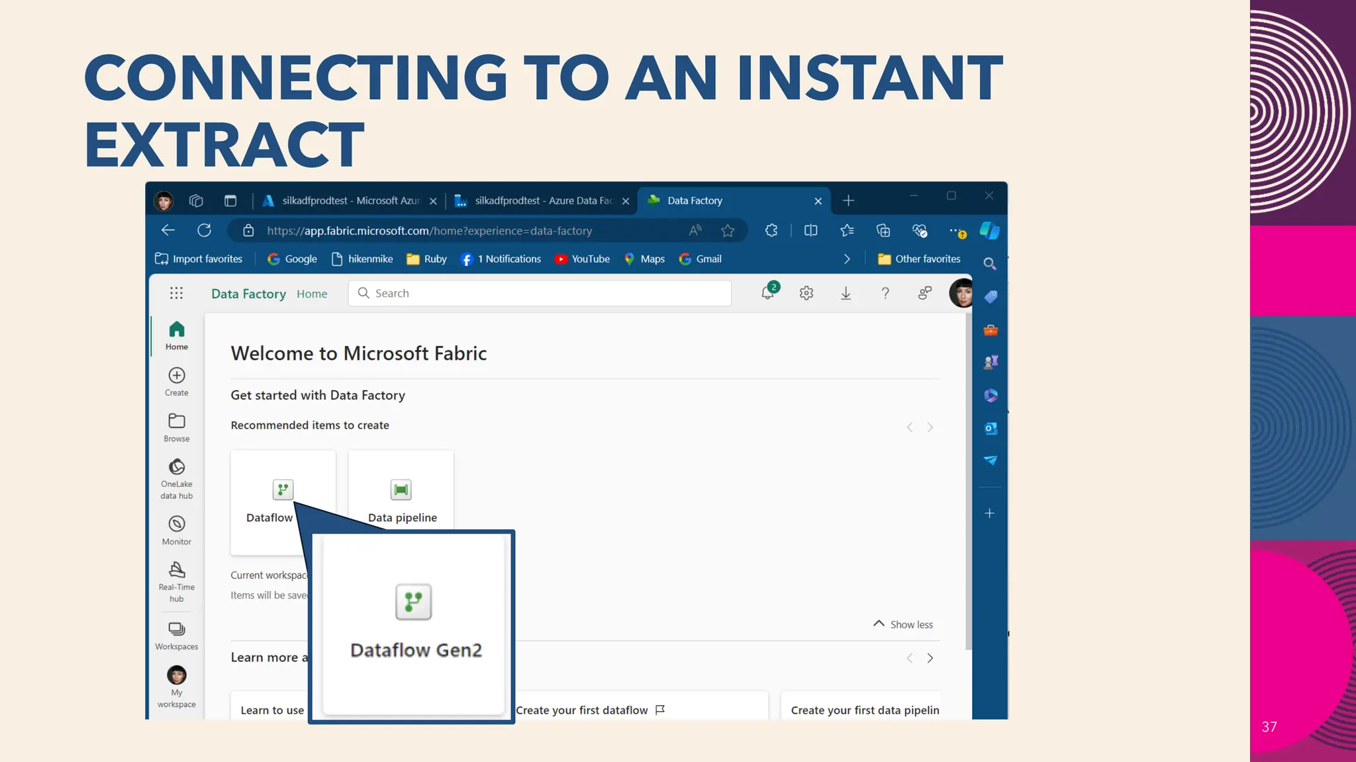
Task: Click the download arrow icon in Fabric header
Action: pos(846,293)
